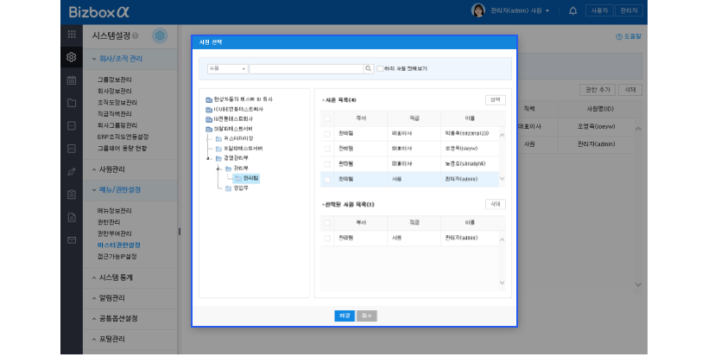Select the 영업부 tree node

241,188
